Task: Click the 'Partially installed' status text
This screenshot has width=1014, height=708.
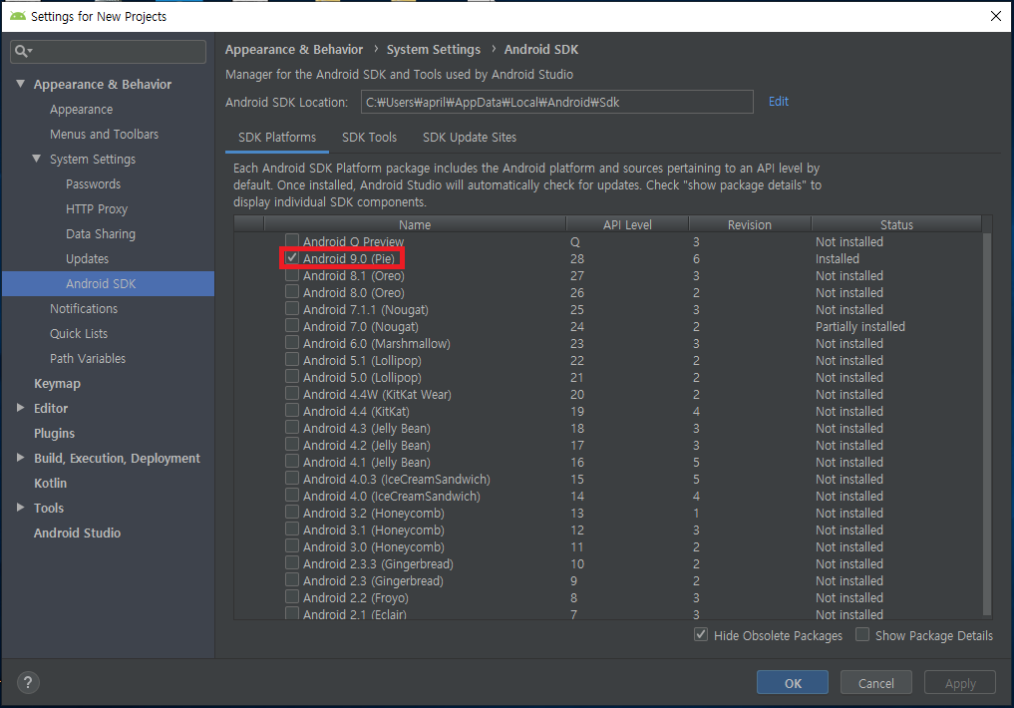Action: coord(860,326)
